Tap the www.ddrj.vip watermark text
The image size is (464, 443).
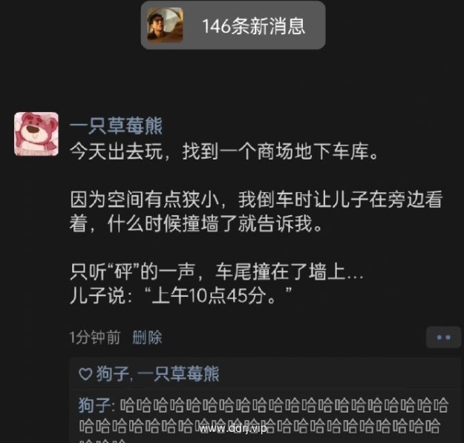pyautogui.click(x=233, y=428)
